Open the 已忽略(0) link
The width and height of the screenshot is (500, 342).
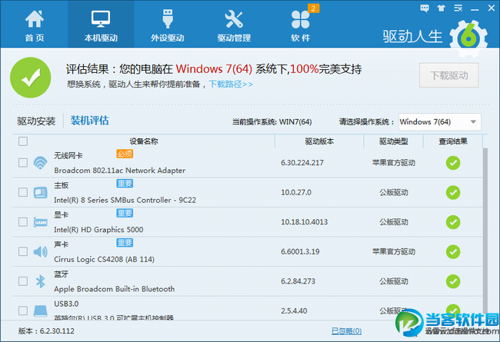tap(347, 331)
